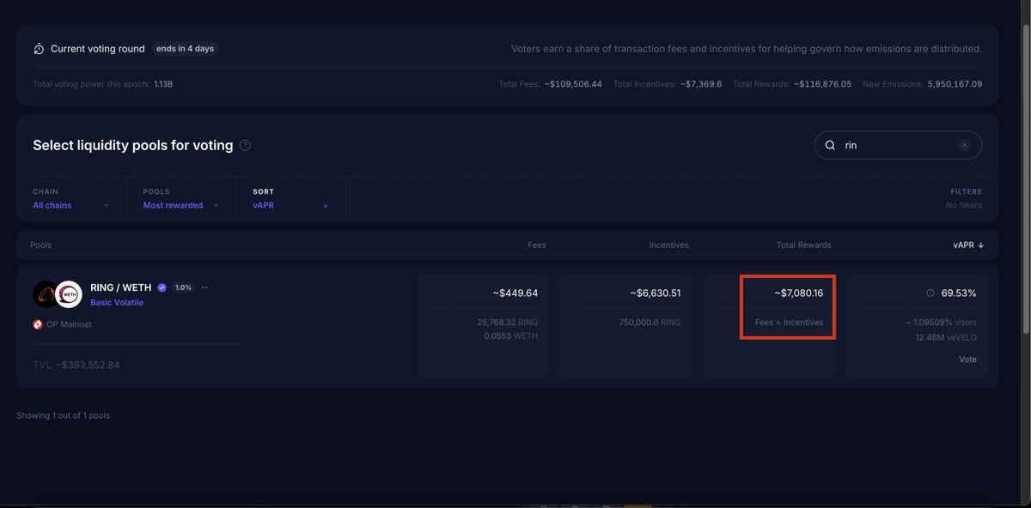
Task: Open the three-dot menu on the RING / WETH pool
Action: pos(204,287)
